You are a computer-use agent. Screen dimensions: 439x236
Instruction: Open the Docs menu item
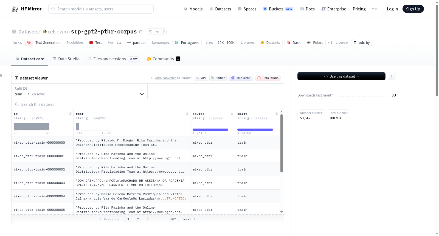pos(307,9)
